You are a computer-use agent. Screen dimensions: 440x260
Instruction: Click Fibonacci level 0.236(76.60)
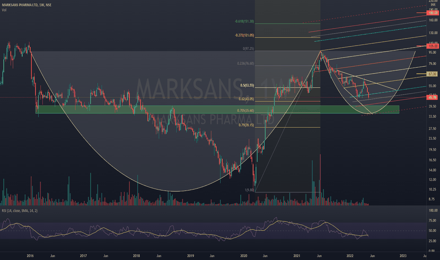tap(245, 63)
